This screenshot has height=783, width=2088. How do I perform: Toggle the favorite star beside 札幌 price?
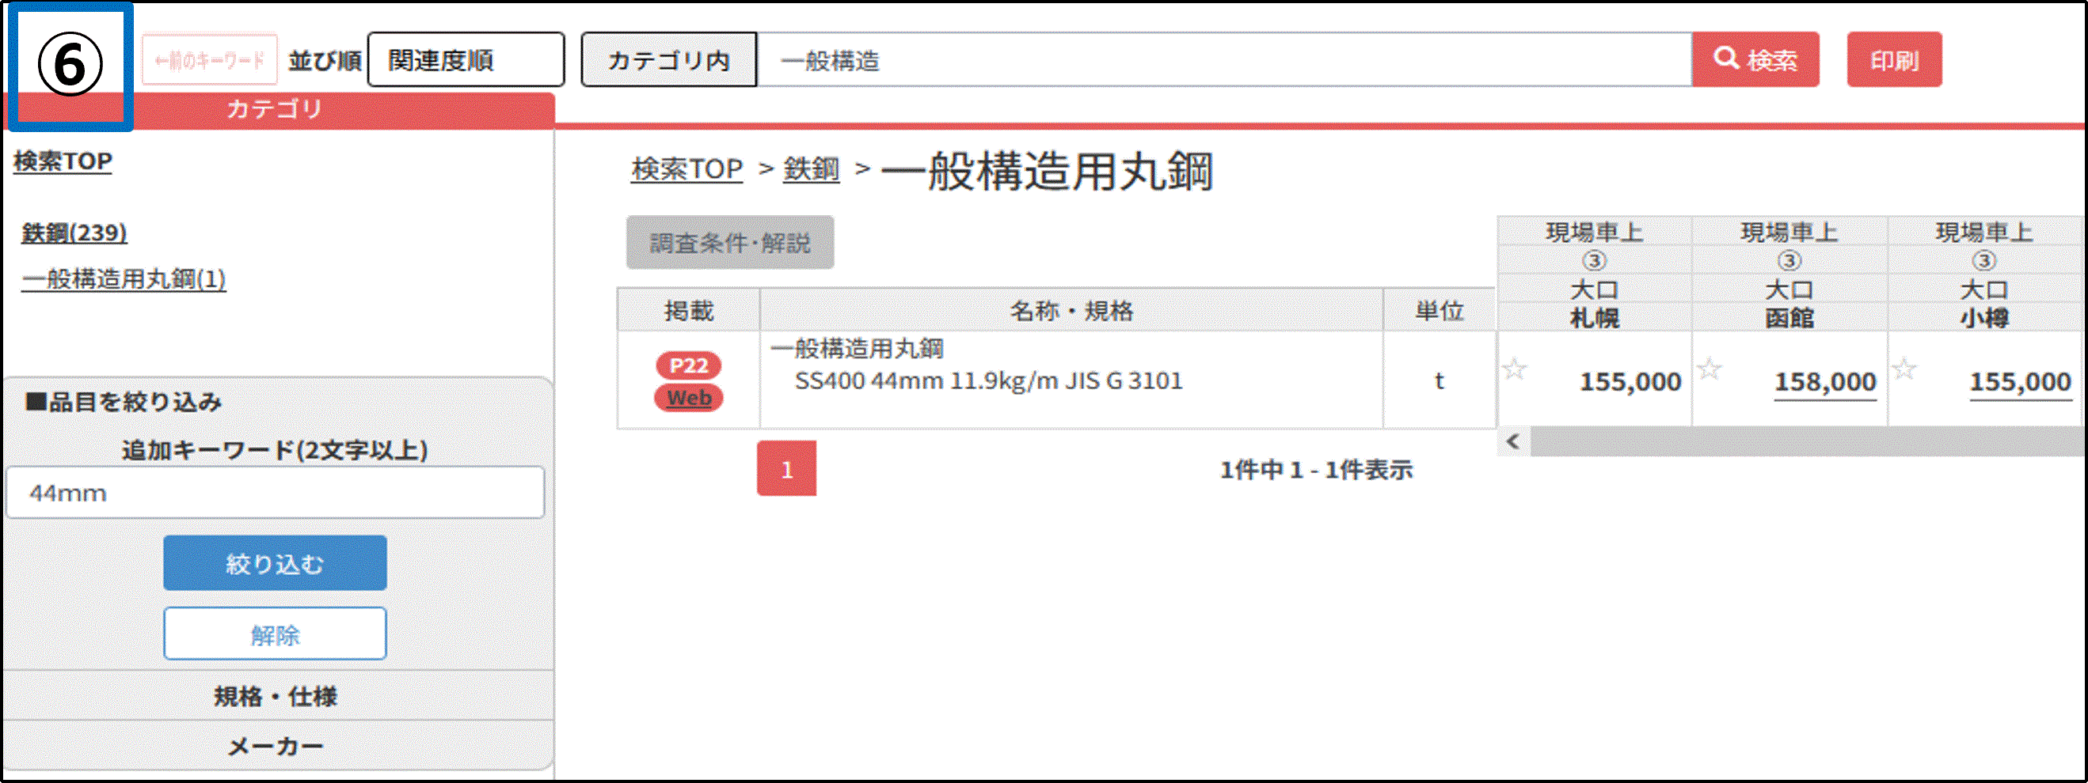1516,369
